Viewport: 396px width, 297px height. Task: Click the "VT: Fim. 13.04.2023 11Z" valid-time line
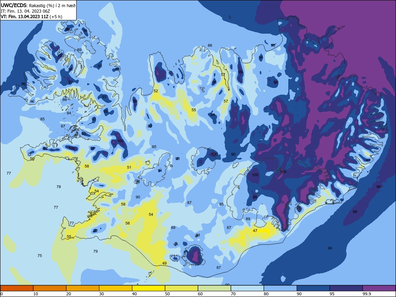[25, 17]
